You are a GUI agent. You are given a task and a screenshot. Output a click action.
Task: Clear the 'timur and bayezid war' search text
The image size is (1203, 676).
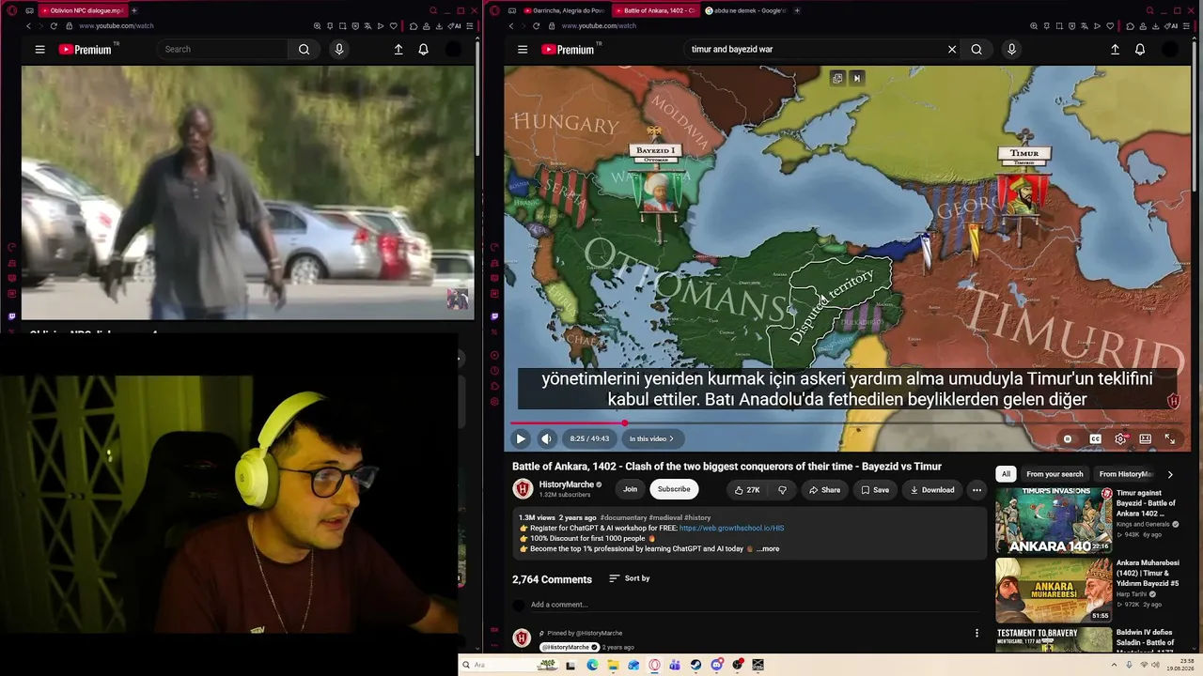click(x=952, y=50)
